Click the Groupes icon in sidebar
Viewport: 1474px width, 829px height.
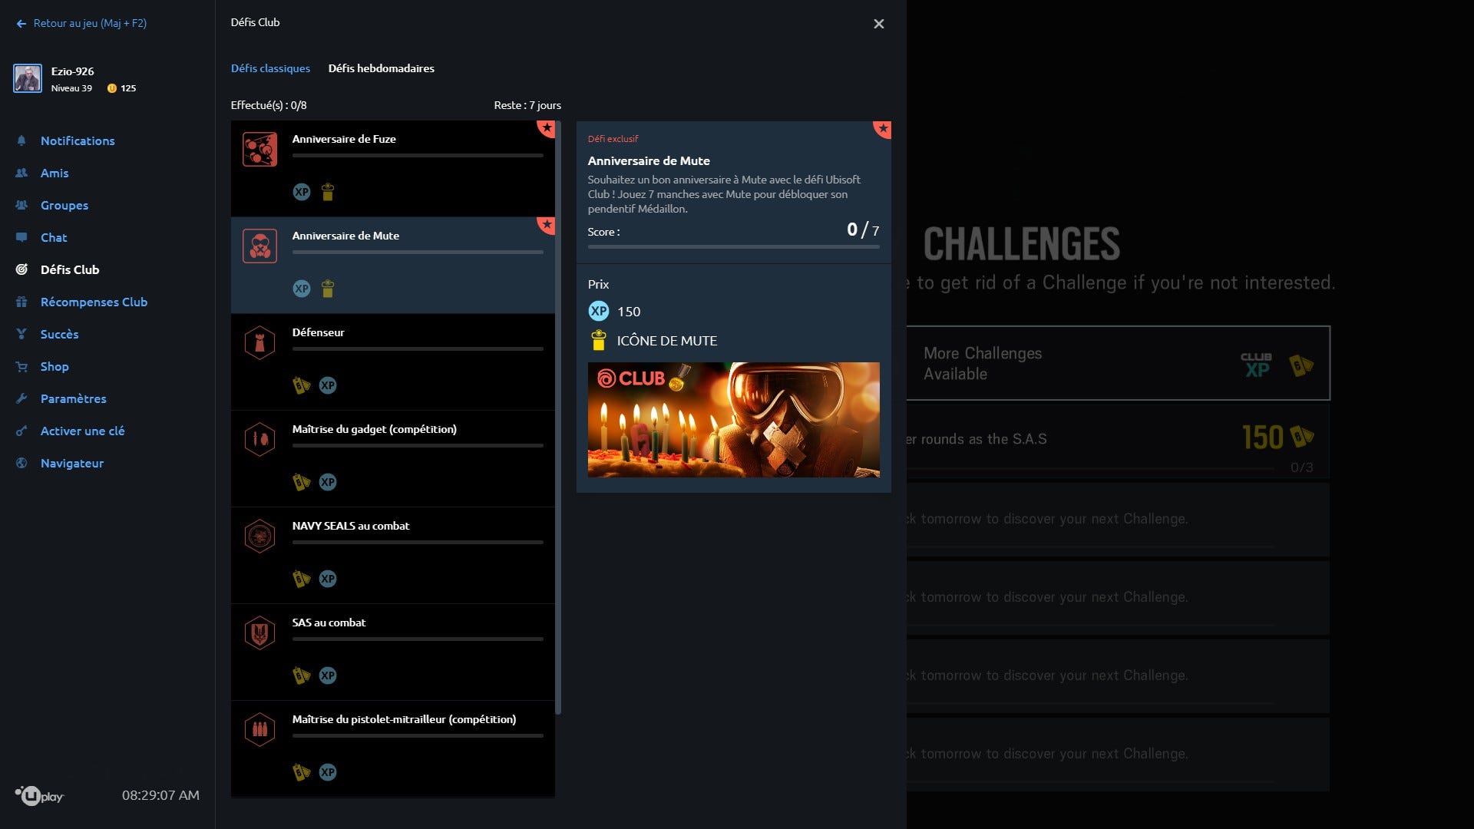[21, 205]
